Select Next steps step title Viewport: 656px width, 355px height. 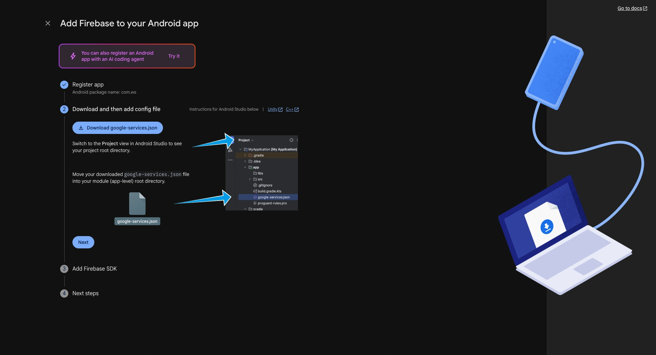click(85, 293)
